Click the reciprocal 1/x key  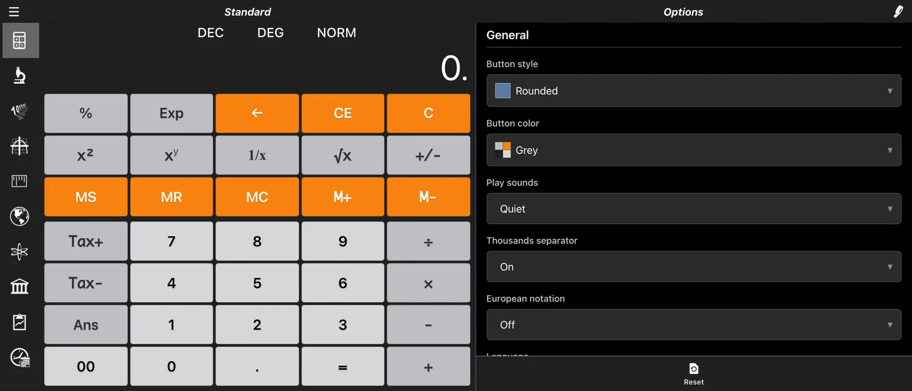pos(257,155)
